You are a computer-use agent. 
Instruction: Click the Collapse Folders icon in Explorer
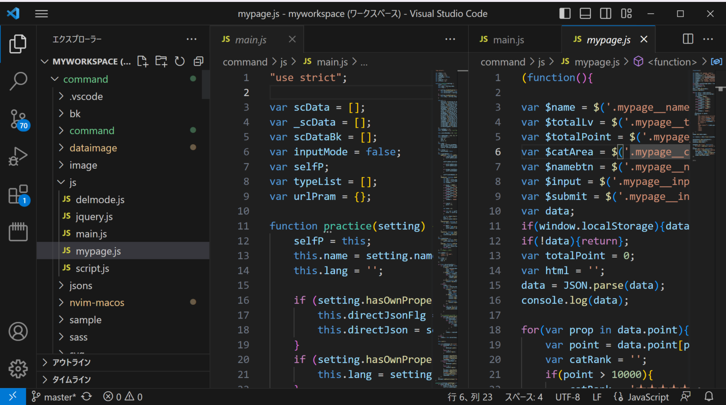pyautogui.click(x=198, y=60)
